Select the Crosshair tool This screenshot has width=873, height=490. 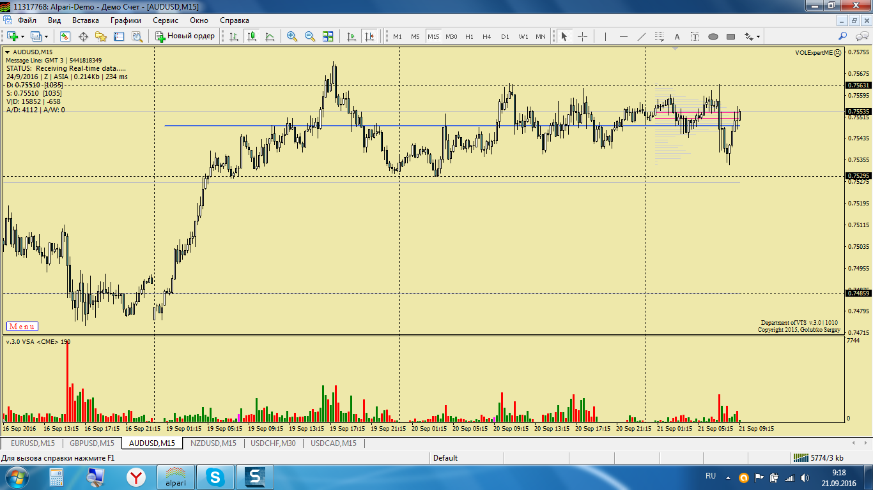point(582,36)
